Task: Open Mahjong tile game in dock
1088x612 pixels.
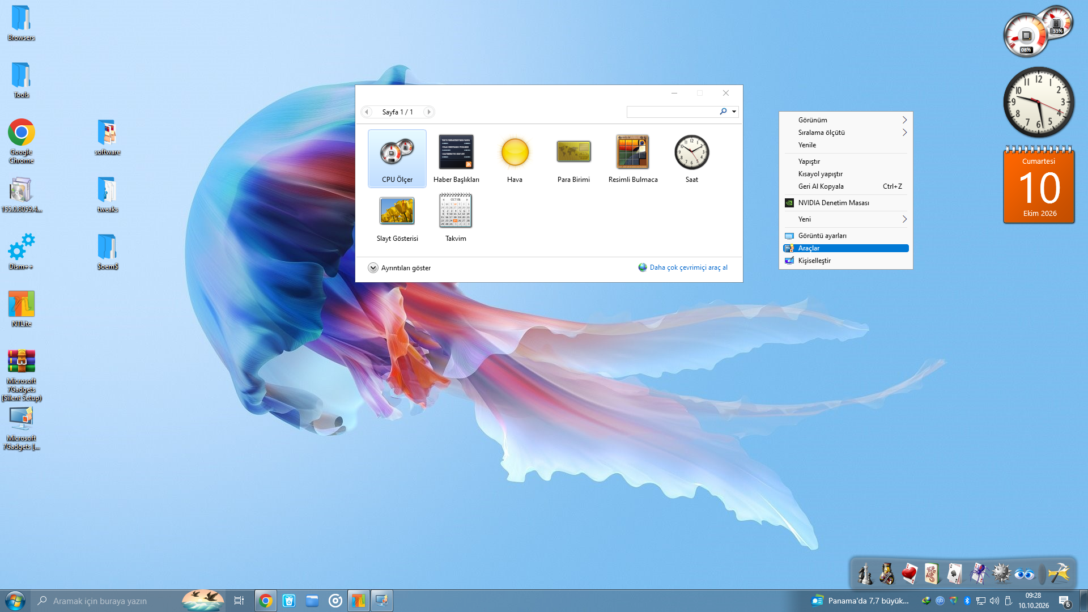Action: [x=932, y=573]
